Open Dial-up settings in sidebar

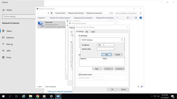(x=9, y=44)
